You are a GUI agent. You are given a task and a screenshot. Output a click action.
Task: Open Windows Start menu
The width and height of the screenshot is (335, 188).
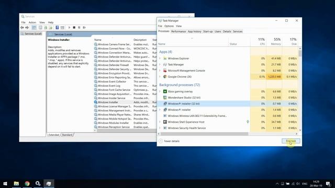[x=5, y=183]
